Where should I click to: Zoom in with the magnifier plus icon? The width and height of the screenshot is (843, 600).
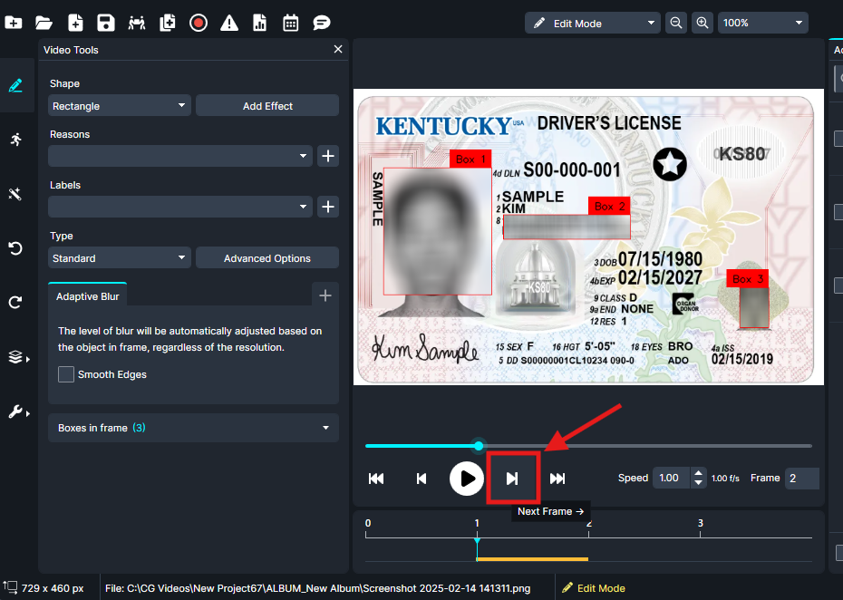pos(702,24)
